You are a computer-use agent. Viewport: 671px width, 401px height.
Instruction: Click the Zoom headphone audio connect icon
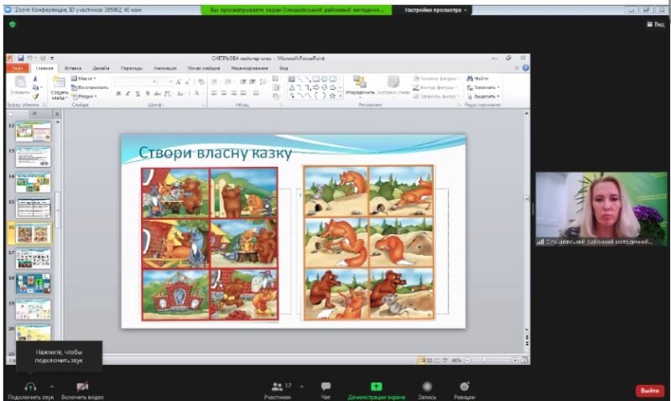click(x=30, y=385)
